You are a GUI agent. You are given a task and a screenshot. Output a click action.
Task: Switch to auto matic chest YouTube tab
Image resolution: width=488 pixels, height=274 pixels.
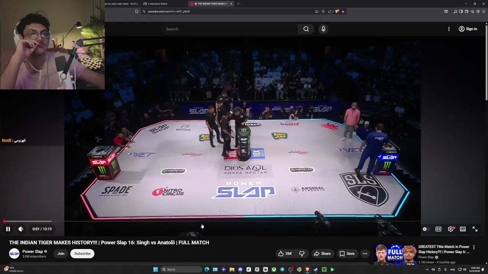121,4
